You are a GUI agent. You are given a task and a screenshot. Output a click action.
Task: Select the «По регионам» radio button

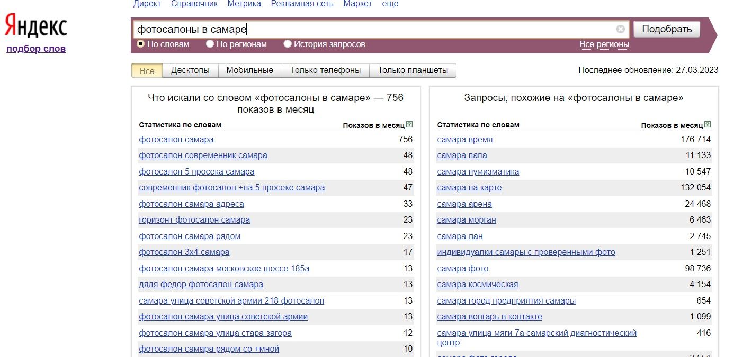click(210, 44)
